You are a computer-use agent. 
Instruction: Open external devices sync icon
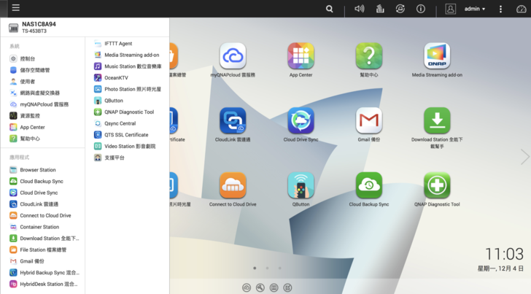400,9
